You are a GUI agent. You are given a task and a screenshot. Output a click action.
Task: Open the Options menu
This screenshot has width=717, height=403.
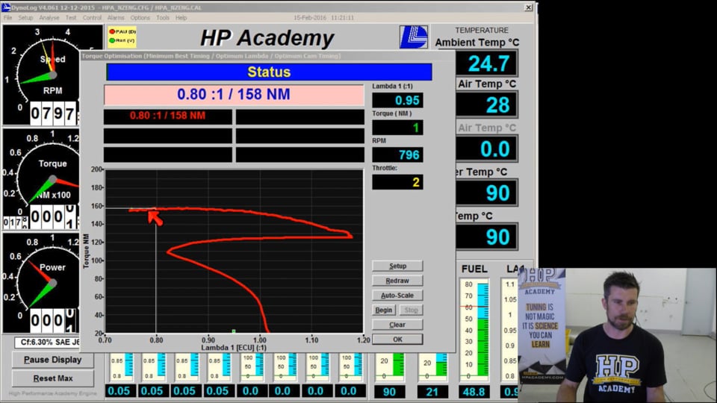(x=140, y=18)
